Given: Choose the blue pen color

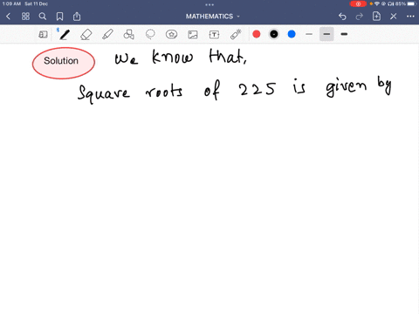Looking at the screenshot, I should [x=292, y=34].
